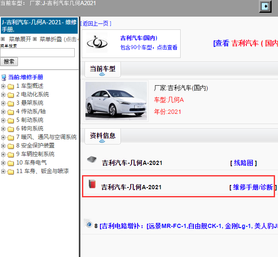278x257 pixels.
Task: Open the 吉利汽车(国内) brand link
Action: click(x=139, y=38)
